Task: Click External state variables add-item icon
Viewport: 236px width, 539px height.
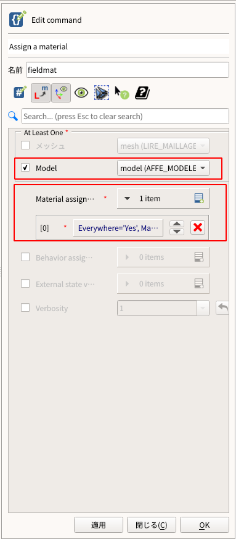Action: [x=199, y=283]
